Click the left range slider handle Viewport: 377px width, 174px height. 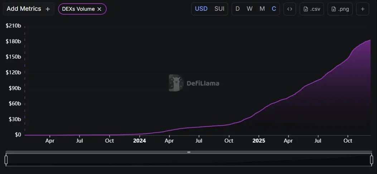point(6,160)
